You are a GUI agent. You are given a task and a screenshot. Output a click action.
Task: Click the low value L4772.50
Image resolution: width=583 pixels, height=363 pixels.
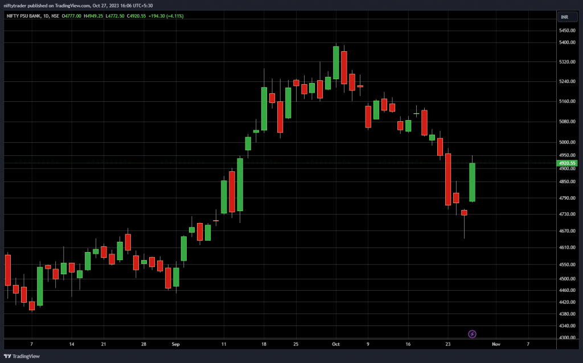pos(115,16)
